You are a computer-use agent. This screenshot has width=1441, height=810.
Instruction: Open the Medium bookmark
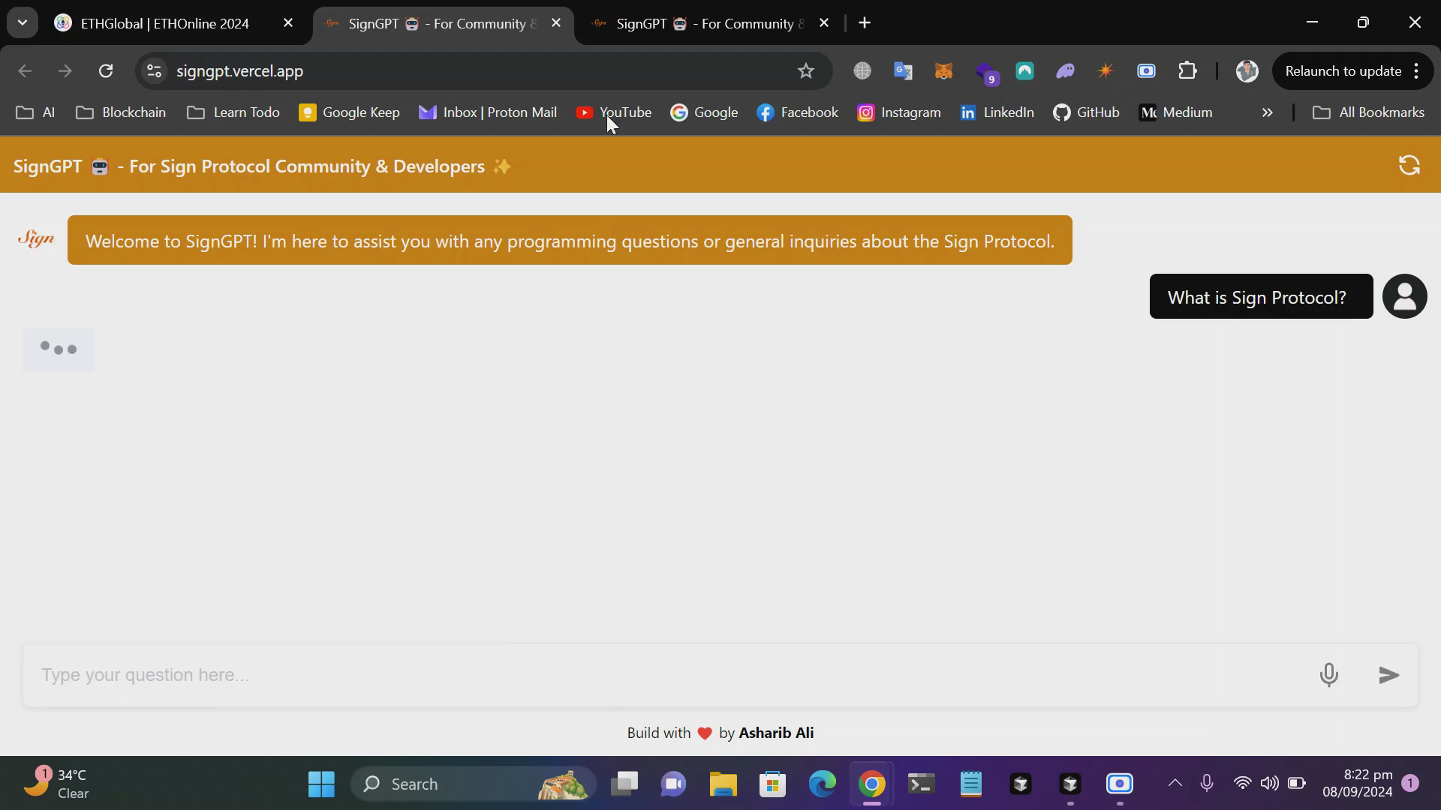coord(1175,112)
